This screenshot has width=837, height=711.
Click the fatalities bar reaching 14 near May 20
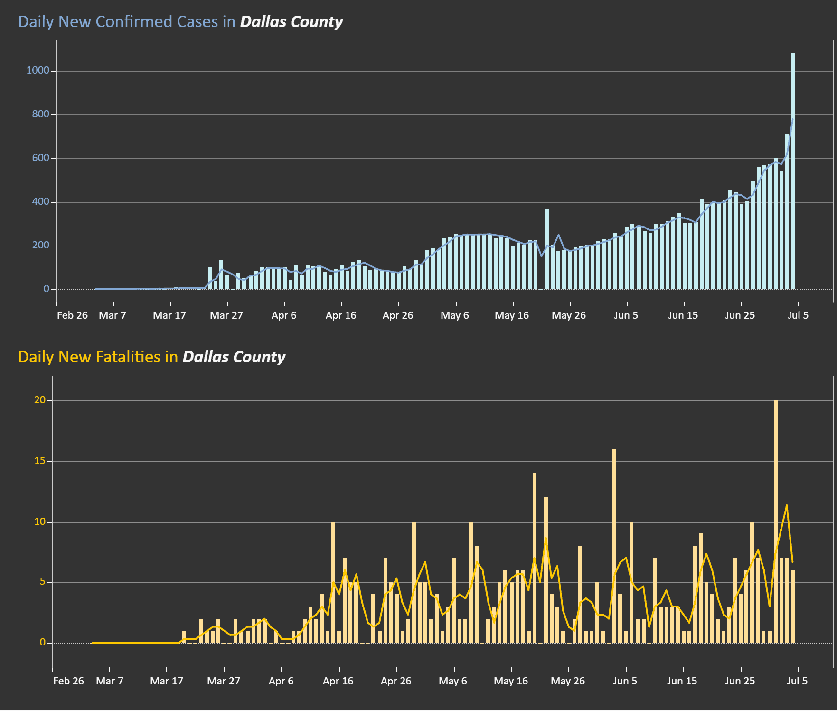(535, 558)
